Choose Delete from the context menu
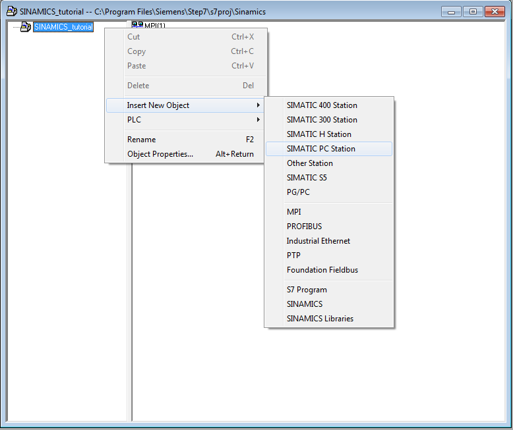This screenshot has width=513, height=430. point(186,86)
